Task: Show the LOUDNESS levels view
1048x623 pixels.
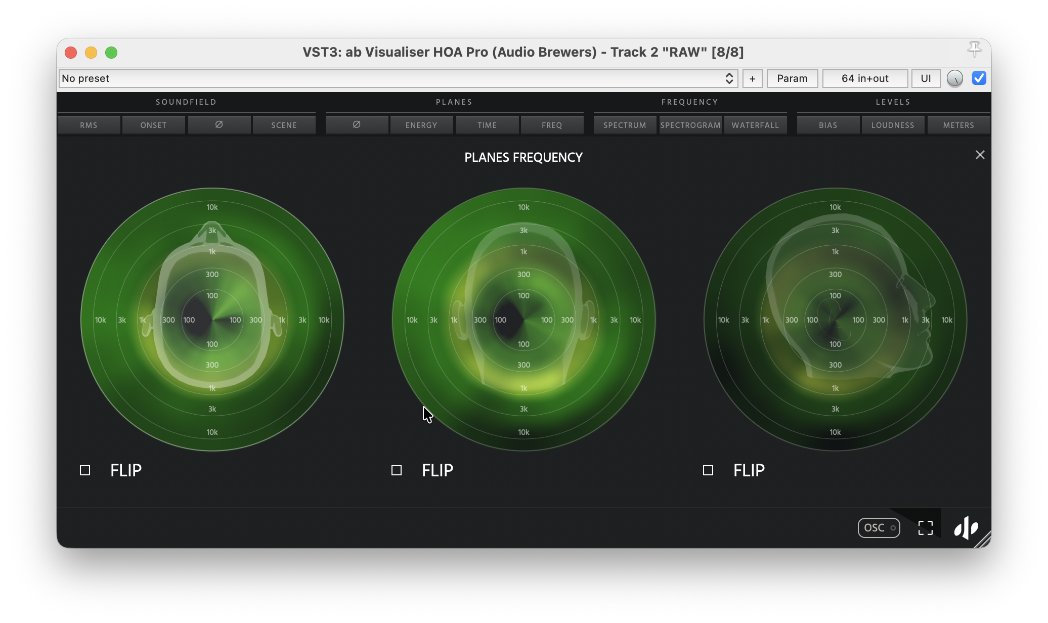Action: 893,125
